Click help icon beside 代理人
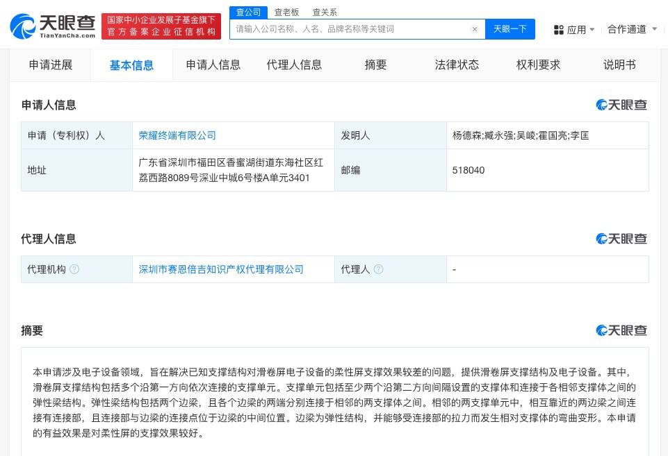This screenshot has width=668, height=456. (x=379, y=269)
